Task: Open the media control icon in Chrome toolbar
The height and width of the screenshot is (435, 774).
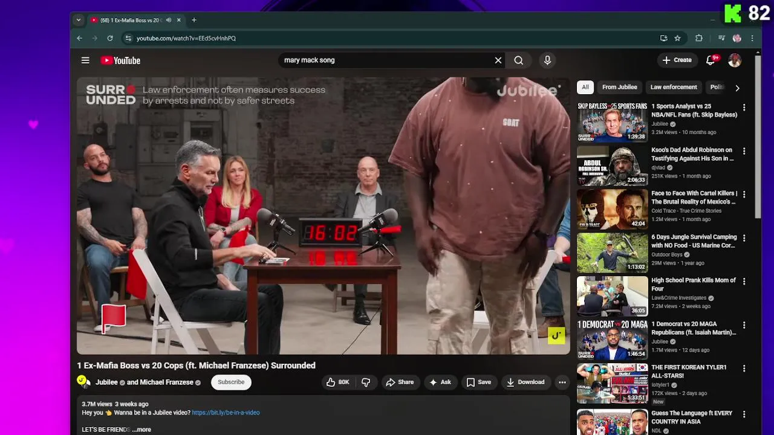Action: pyautogui.click(x=721, y=38)
